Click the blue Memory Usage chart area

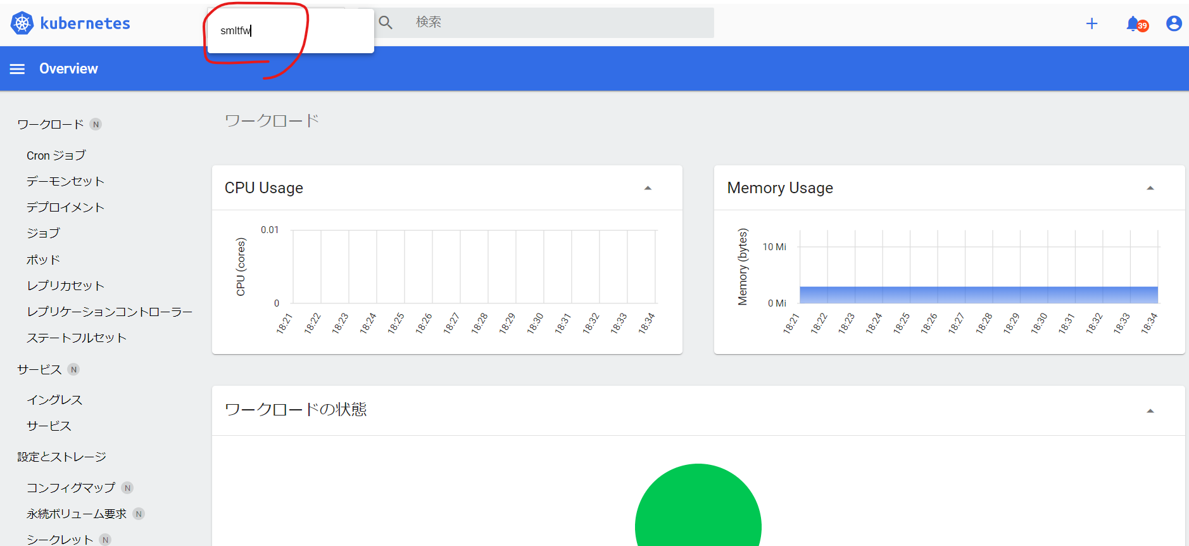pyautogui.click(x=978, y=295)
